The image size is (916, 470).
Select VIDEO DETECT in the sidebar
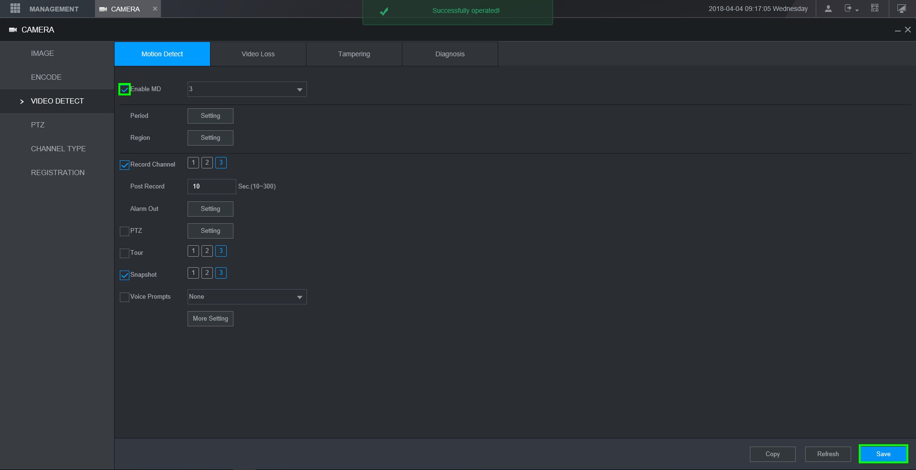tap(57, 101)
